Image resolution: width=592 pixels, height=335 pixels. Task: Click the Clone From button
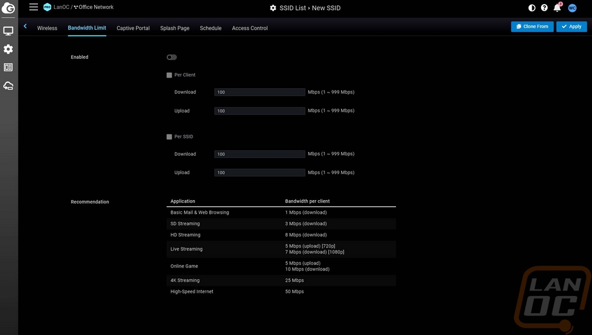[532, 27]
